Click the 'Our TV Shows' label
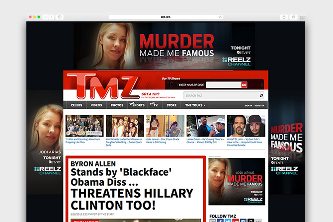 coord(171,78)
